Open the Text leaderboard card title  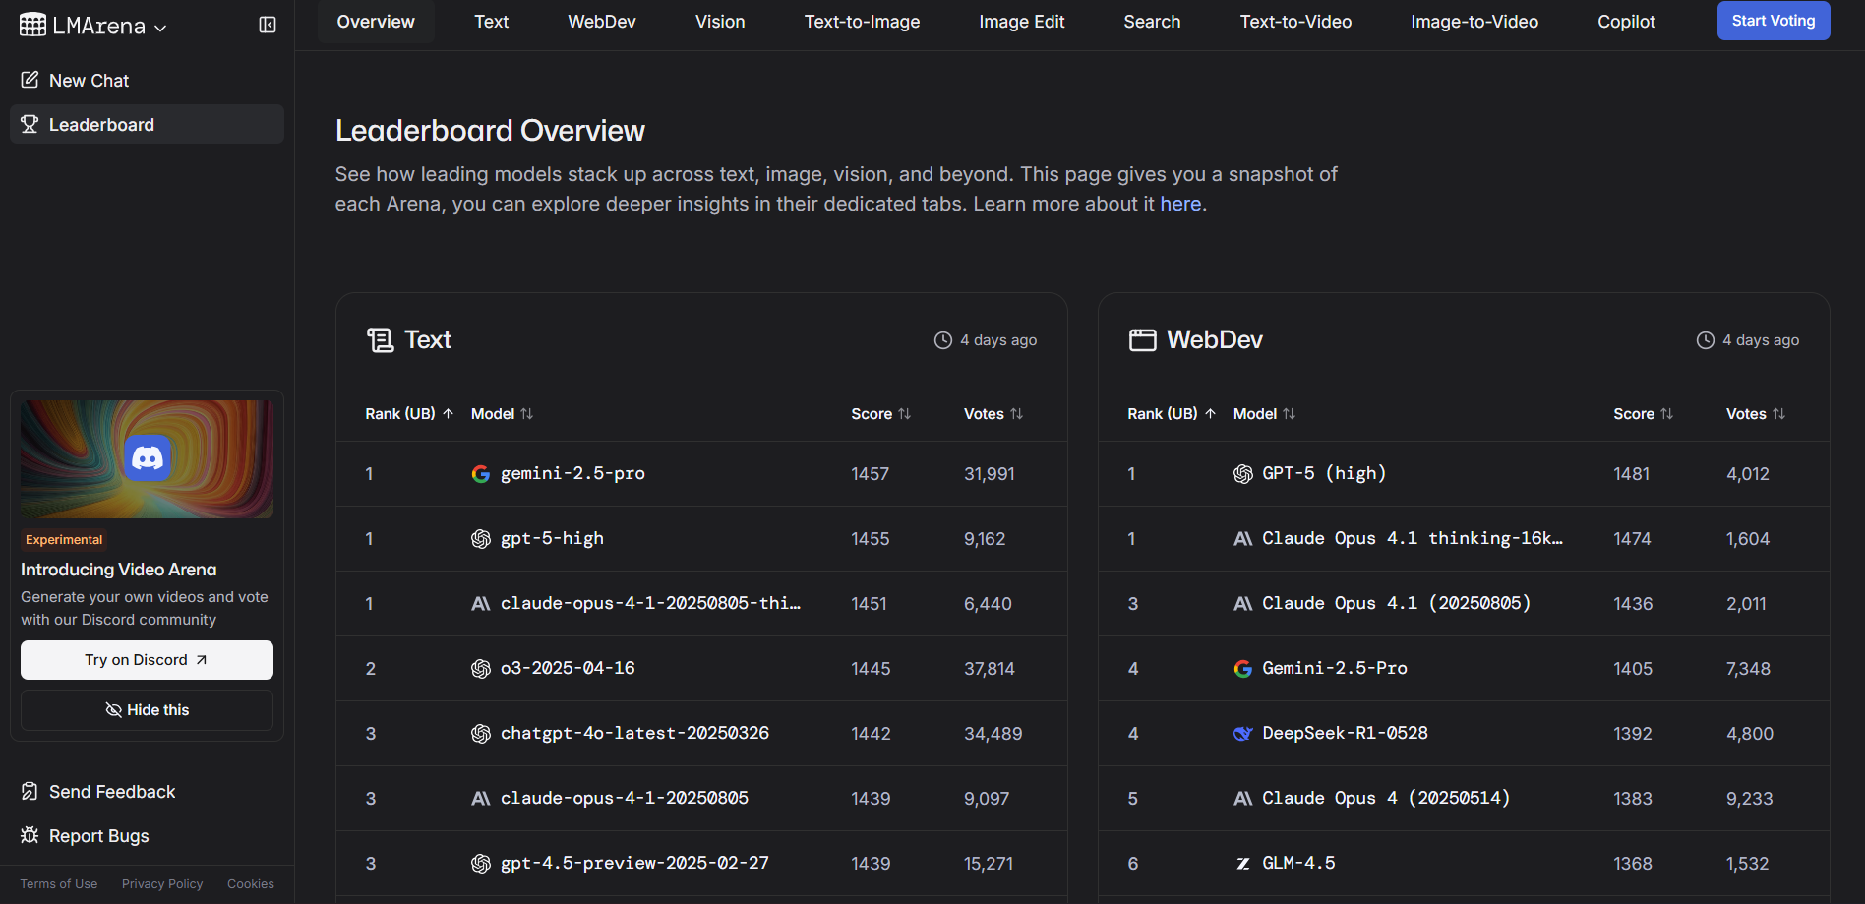(x=428, y=340)
